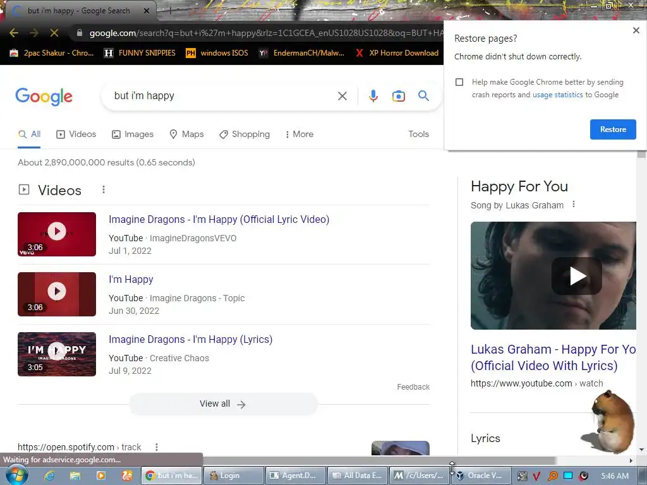
Task: Open three-dot menu beside Song by Lukas Graham
Action: 574,205
